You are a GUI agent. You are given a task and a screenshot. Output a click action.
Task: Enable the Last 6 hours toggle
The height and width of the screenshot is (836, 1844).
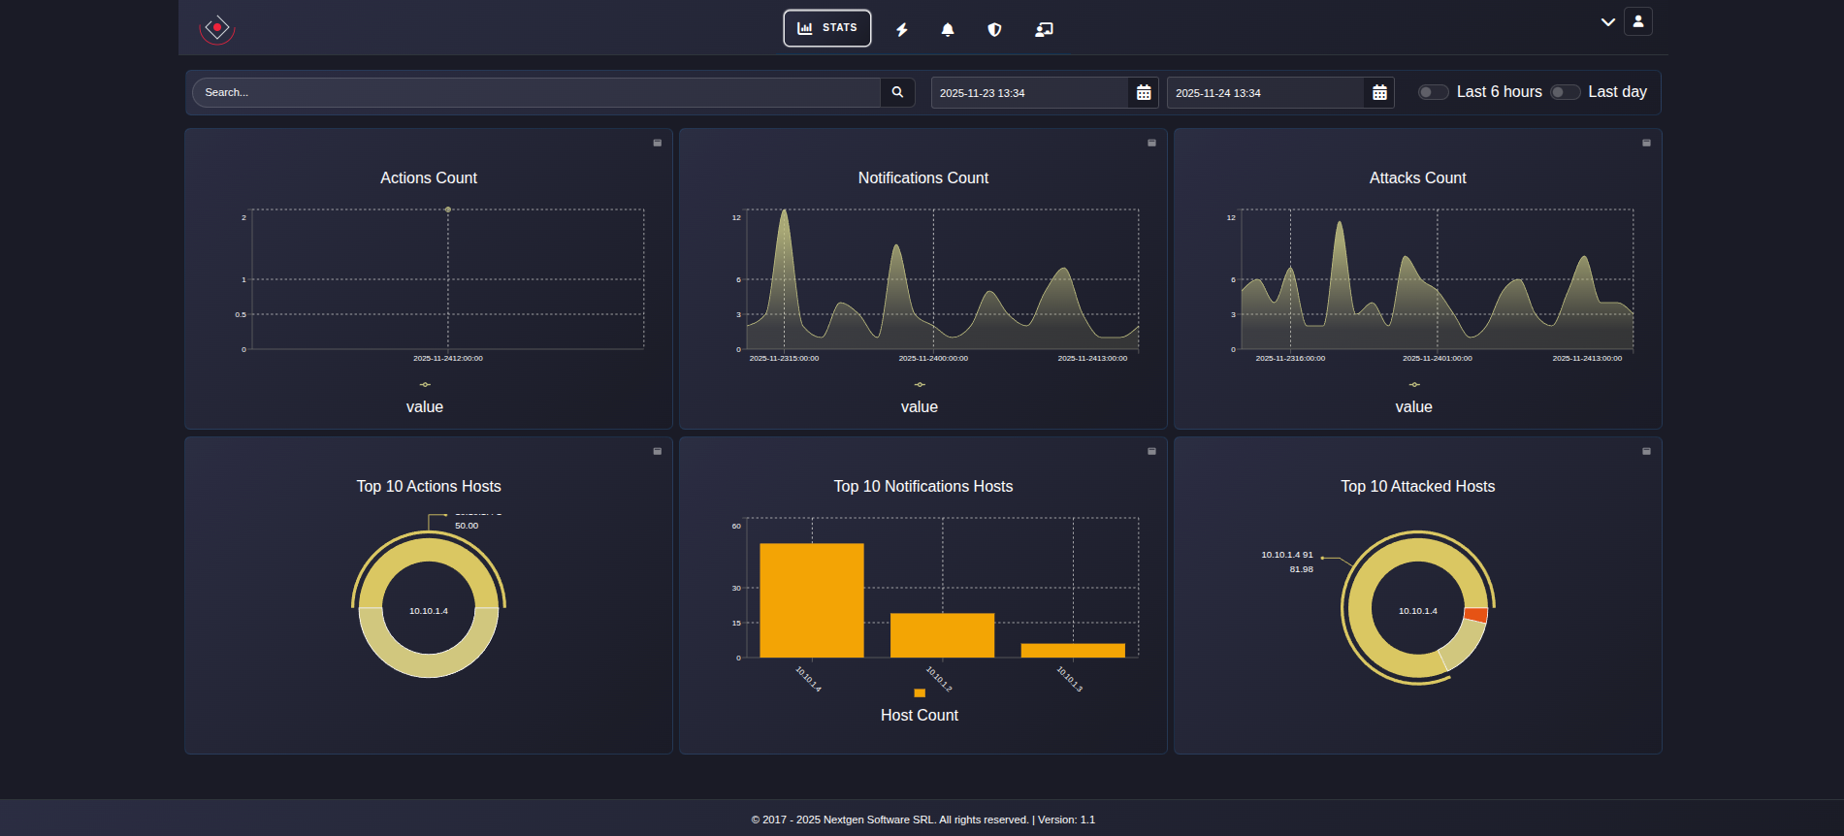(1433, 92)
